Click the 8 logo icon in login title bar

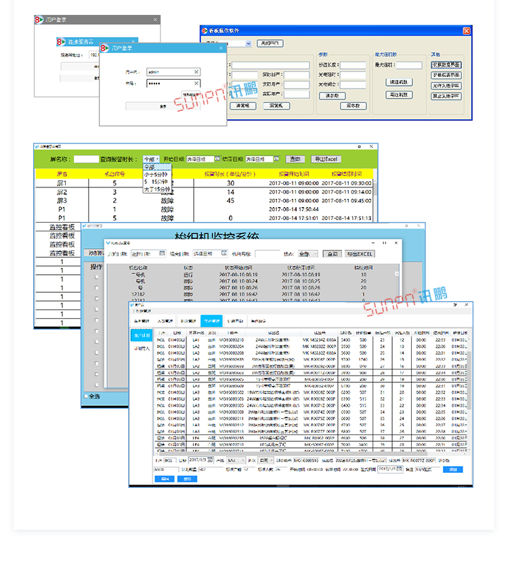(104, 48)
